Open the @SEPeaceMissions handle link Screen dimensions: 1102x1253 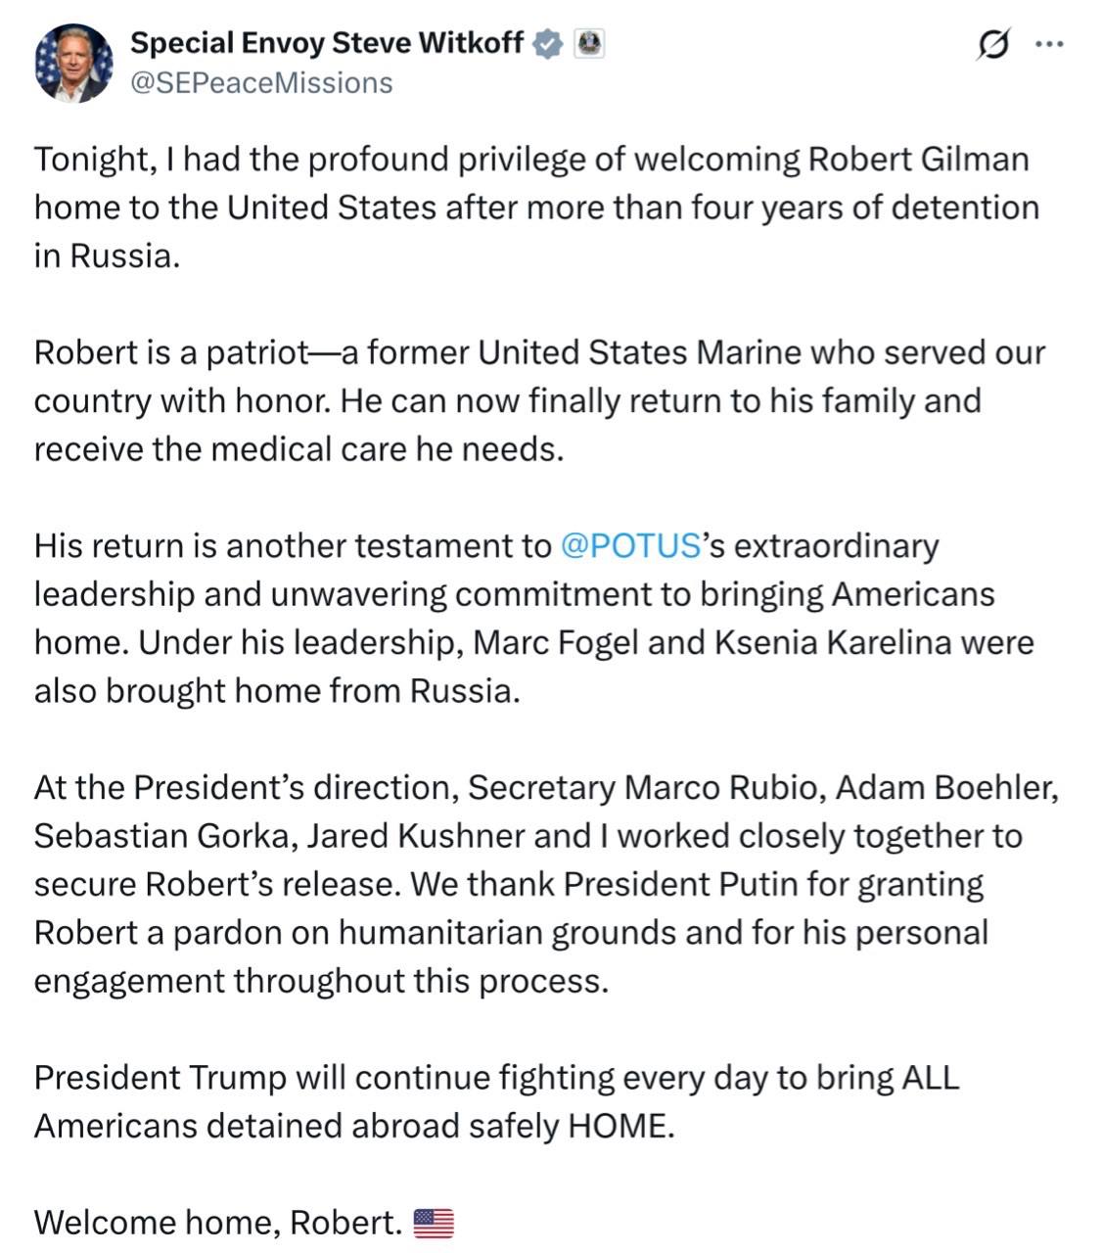pyautogui.click(x=261, y=83)
